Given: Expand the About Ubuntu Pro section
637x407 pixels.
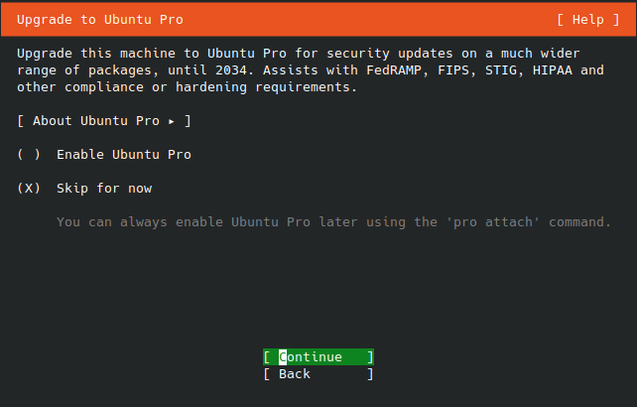Looking at the screenshot, I should pyautogui.click(x=104, y=121).
